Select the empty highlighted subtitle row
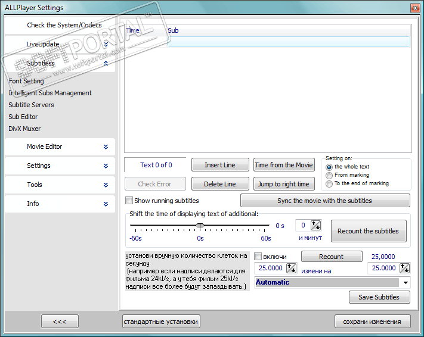424x337 pixels. [288, 42]
